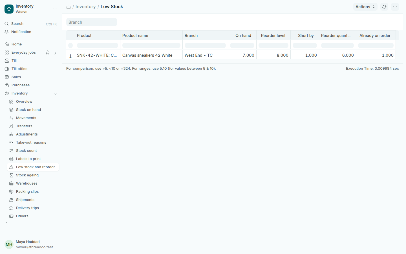
Task: Click the Stock ageing hourglass icon
Action: [11, 175]
